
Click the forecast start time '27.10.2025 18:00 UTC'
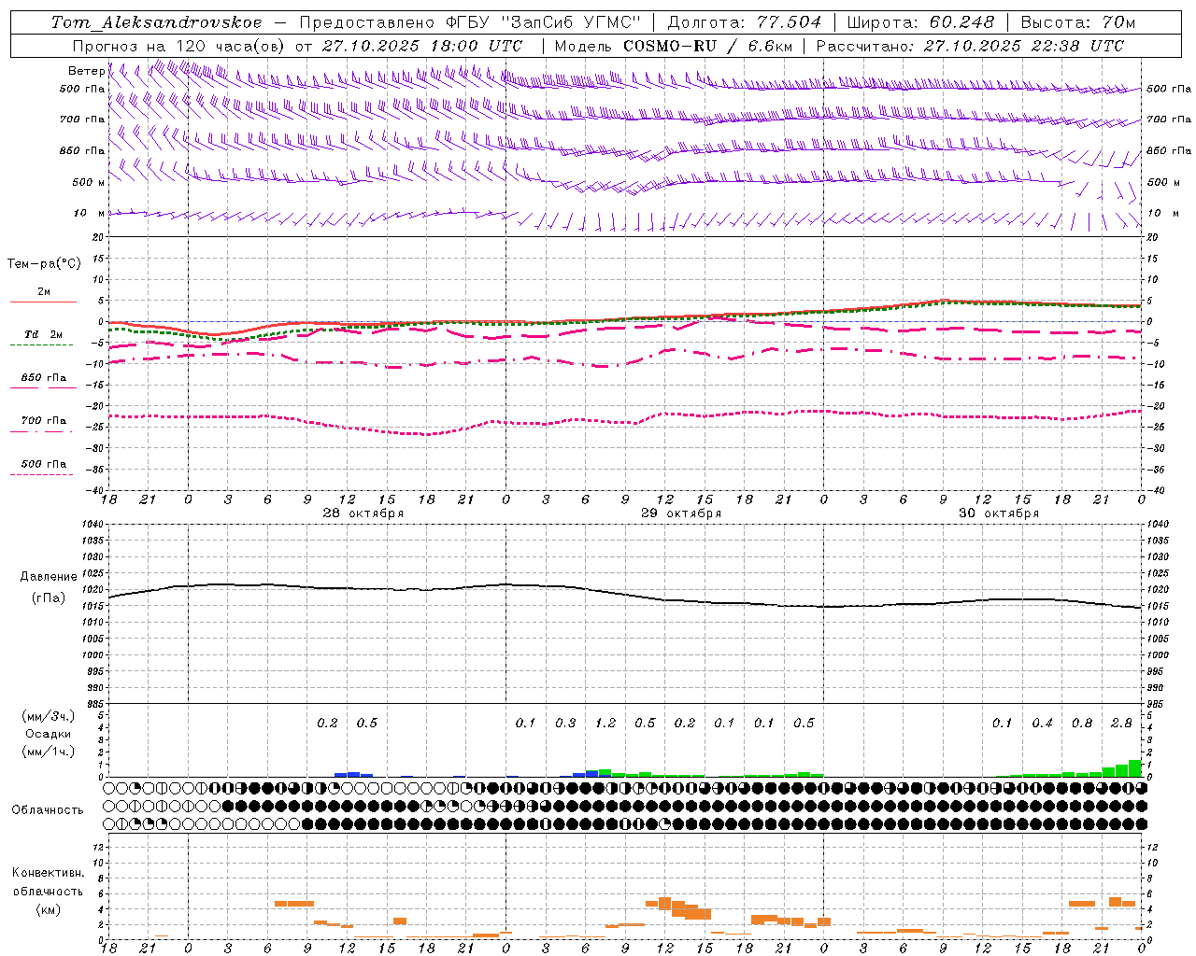(x=421, y=46)
